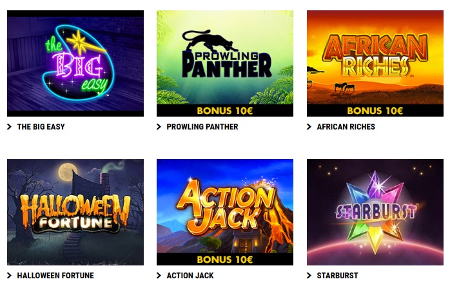450x297 pixels.
Task: Click the chevron arrow beside Halloween Fortune
Action: click(10, 276)
